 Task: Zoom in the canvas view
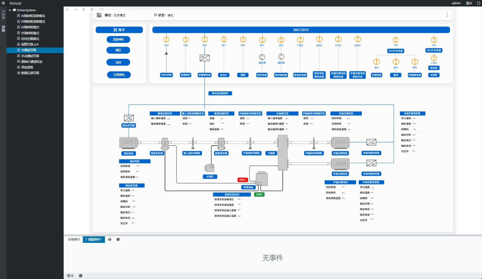[x=92, y=10]
